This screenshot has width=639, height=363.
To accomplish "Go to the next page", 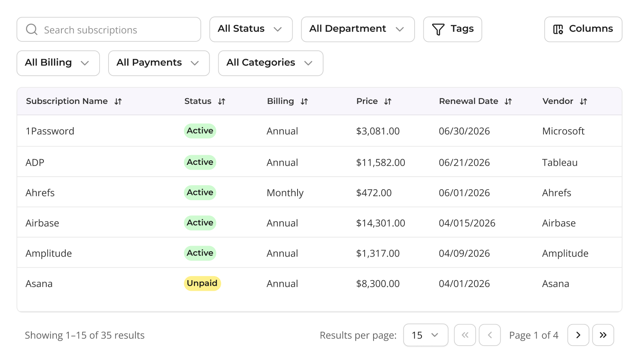I will click(x=578, y=335).
